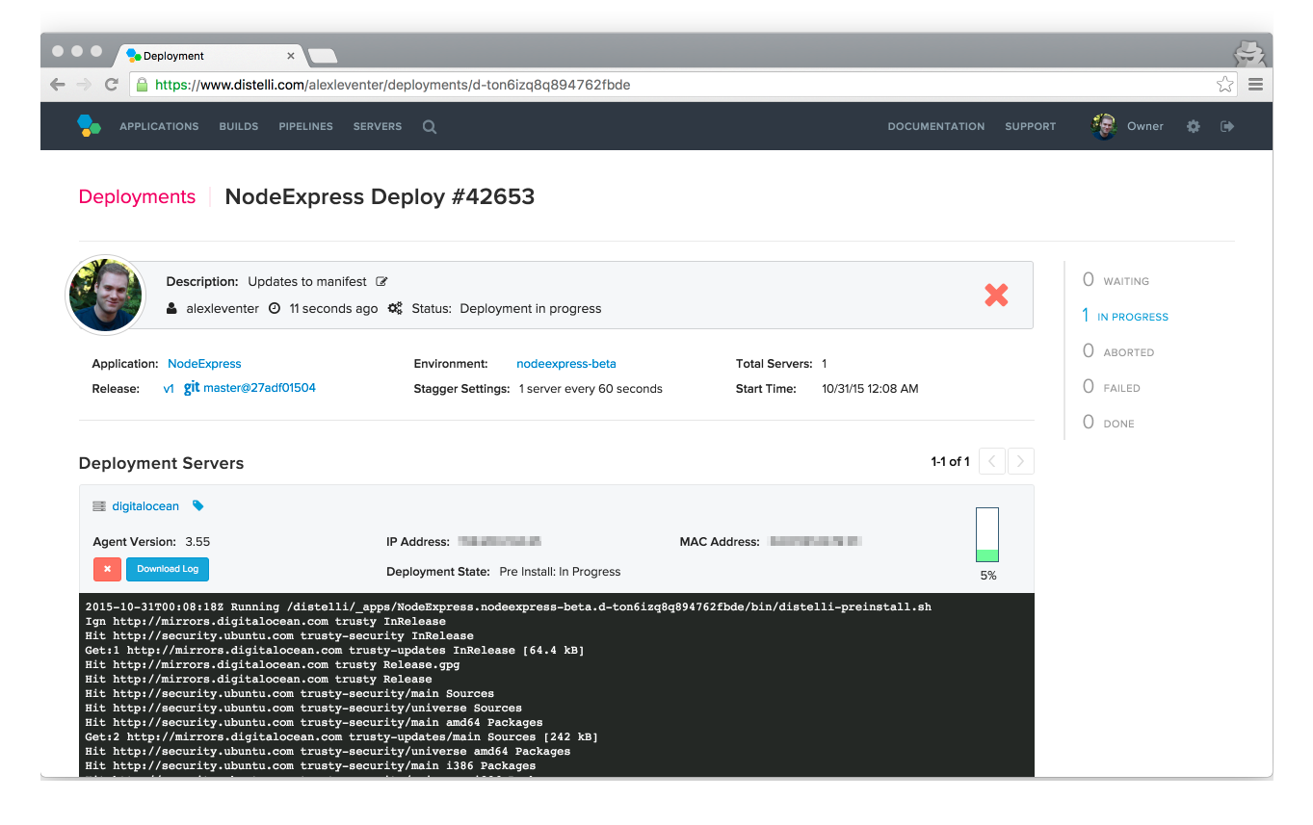Click the server stack icon by digitalocean

pyautogui.click(x=99, y=506)
